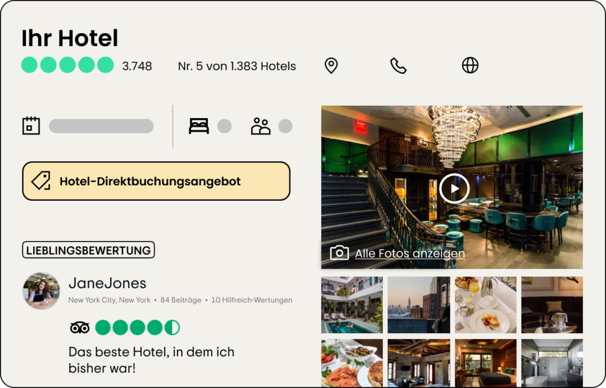Open Hotel-Direktbuchungsangebot offer
Image resolution: width=606 pixels, height=388 pixels.
click(156, 181)
